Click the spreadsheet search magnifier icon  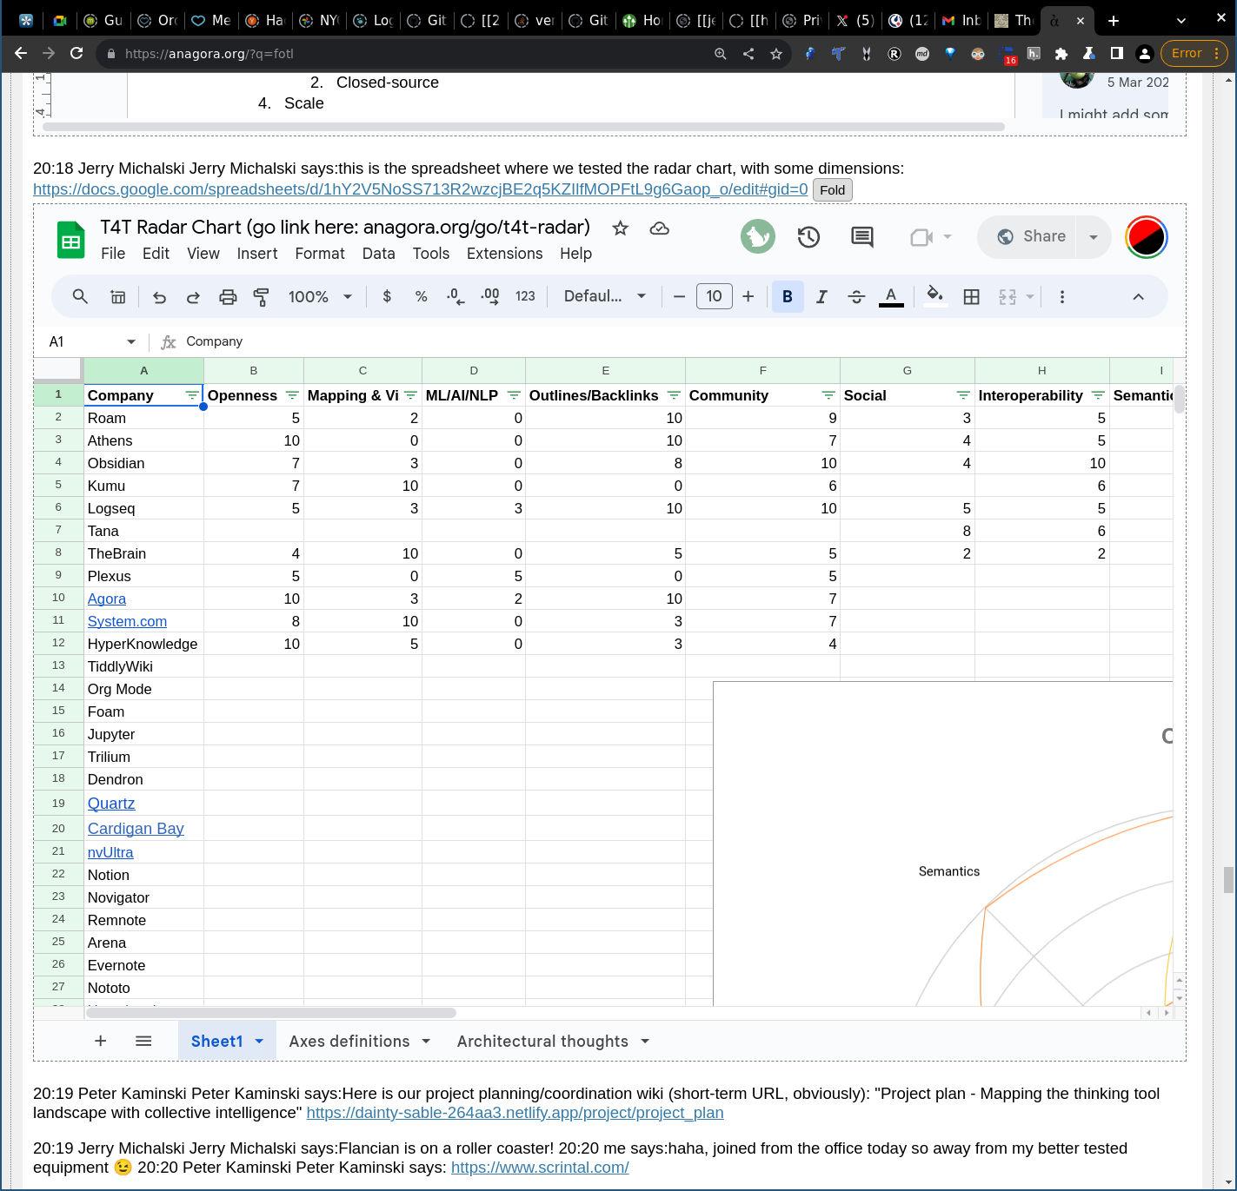(80, 297)
